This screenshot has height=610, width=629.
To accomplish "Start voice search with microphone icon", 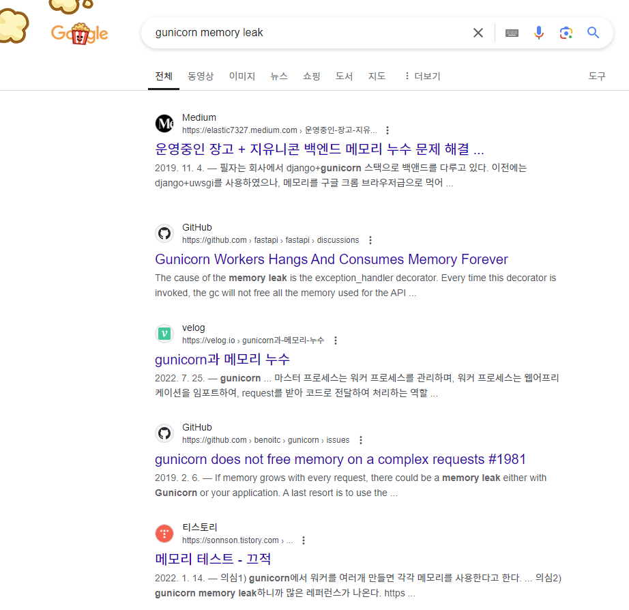I will 539,33.
